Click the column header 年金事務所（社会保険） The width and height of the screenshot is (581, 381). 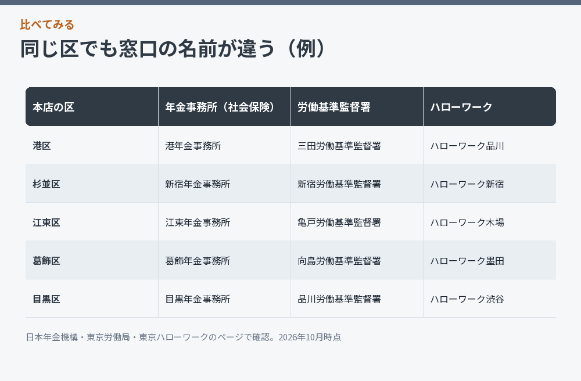224,107
